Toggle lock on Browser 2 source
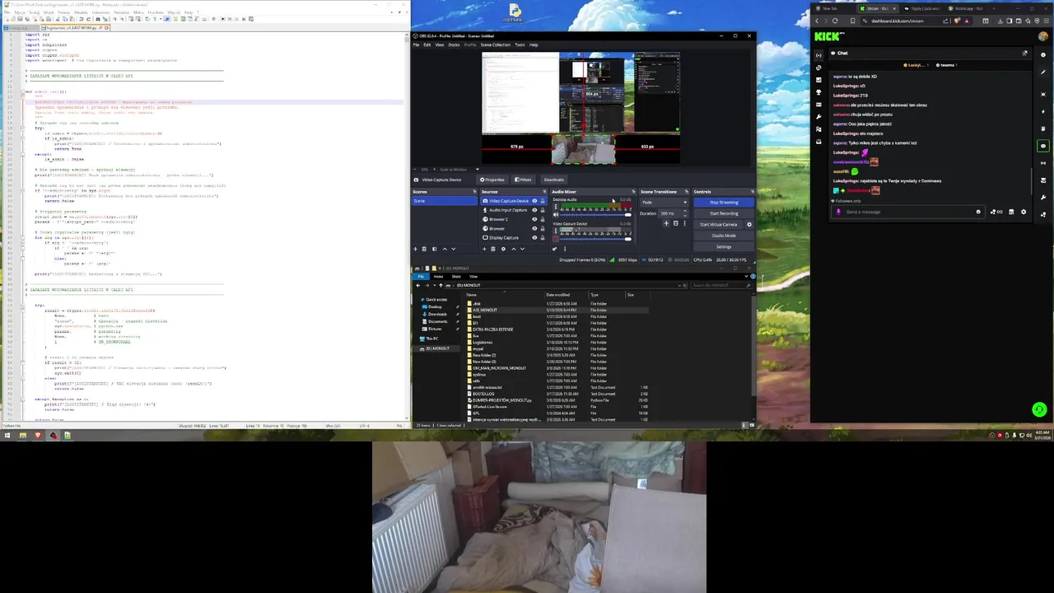Image resolution: width=1054 pixels, height=593 pixels. coord(543,219)
